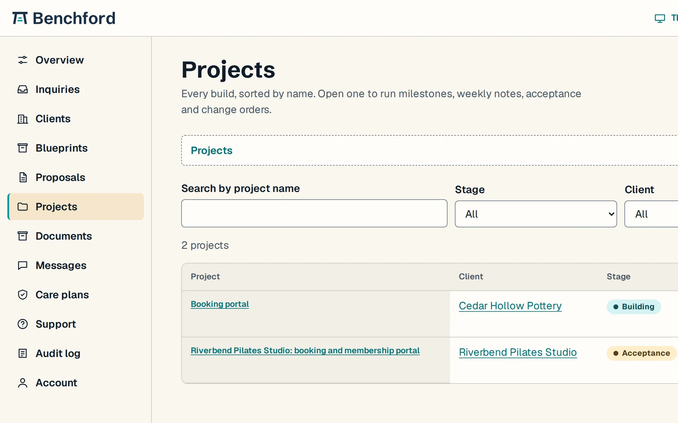Open Clients from the sidebar
This screenshot has height=423, width=678.
(x=76, y=119)
